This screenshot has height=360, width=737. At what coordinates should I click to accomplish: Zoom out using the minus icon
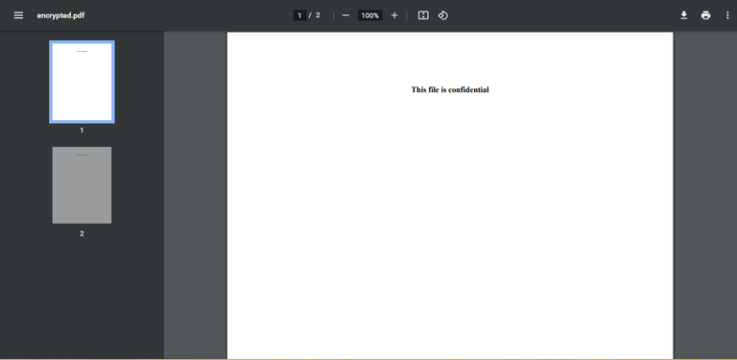[x=345, y=15]
